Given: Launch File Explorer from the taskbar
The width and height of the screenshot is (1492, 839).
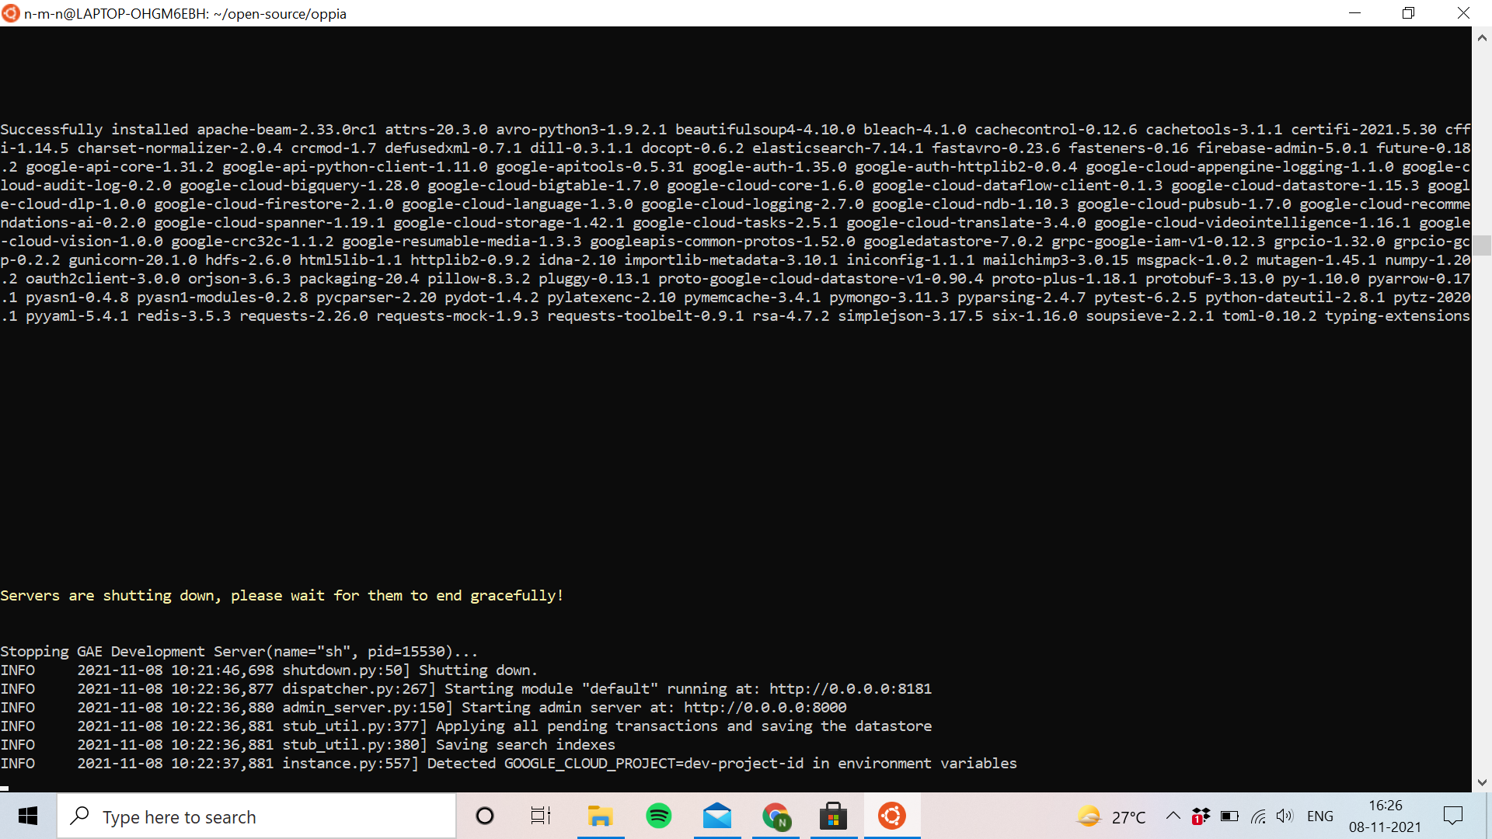Looking at the screenshot, I should [600, 816].
